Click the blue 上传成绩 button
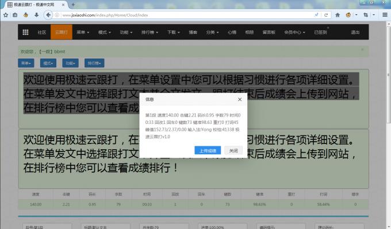The height and width of the screenshot is (229, 391). coord(208,150)
